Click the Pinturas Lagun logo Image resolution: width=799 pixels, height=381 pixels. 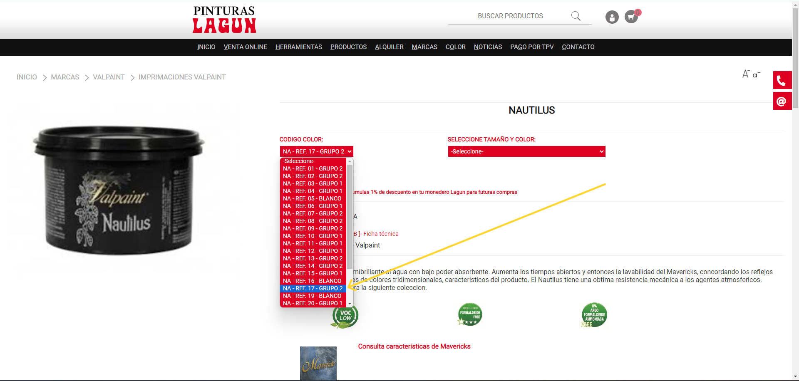click(224, 20)
